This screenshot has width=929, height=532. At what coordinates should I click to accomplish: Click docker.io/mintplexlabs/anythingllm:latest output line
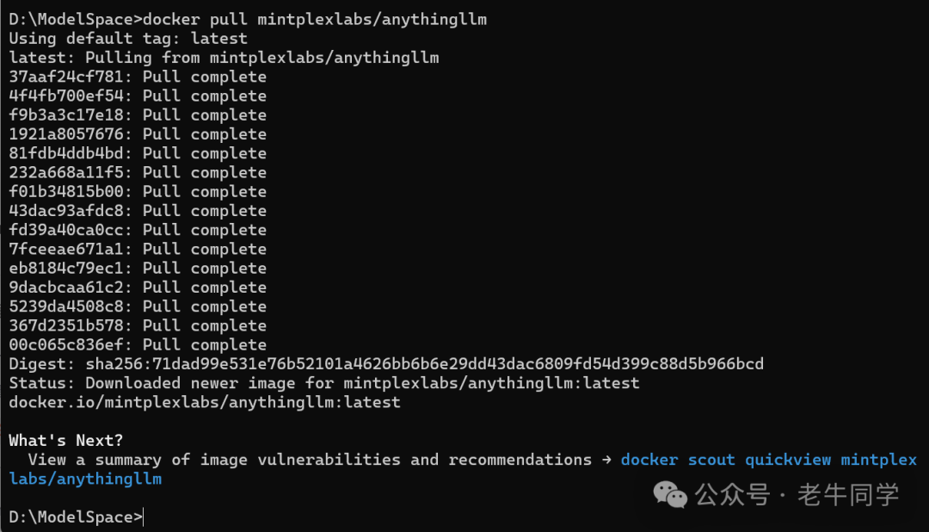[205, 402]
